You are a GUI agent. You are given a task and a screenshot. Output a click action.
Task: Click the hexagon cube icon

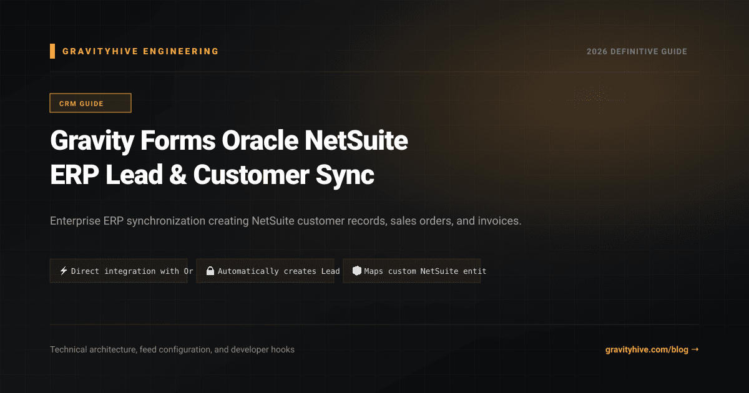click(x=357, y=271)
